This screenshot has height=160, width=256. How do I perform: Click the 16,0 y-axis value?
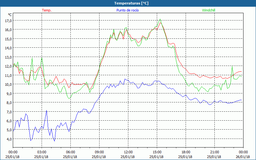tap(9, 30)
